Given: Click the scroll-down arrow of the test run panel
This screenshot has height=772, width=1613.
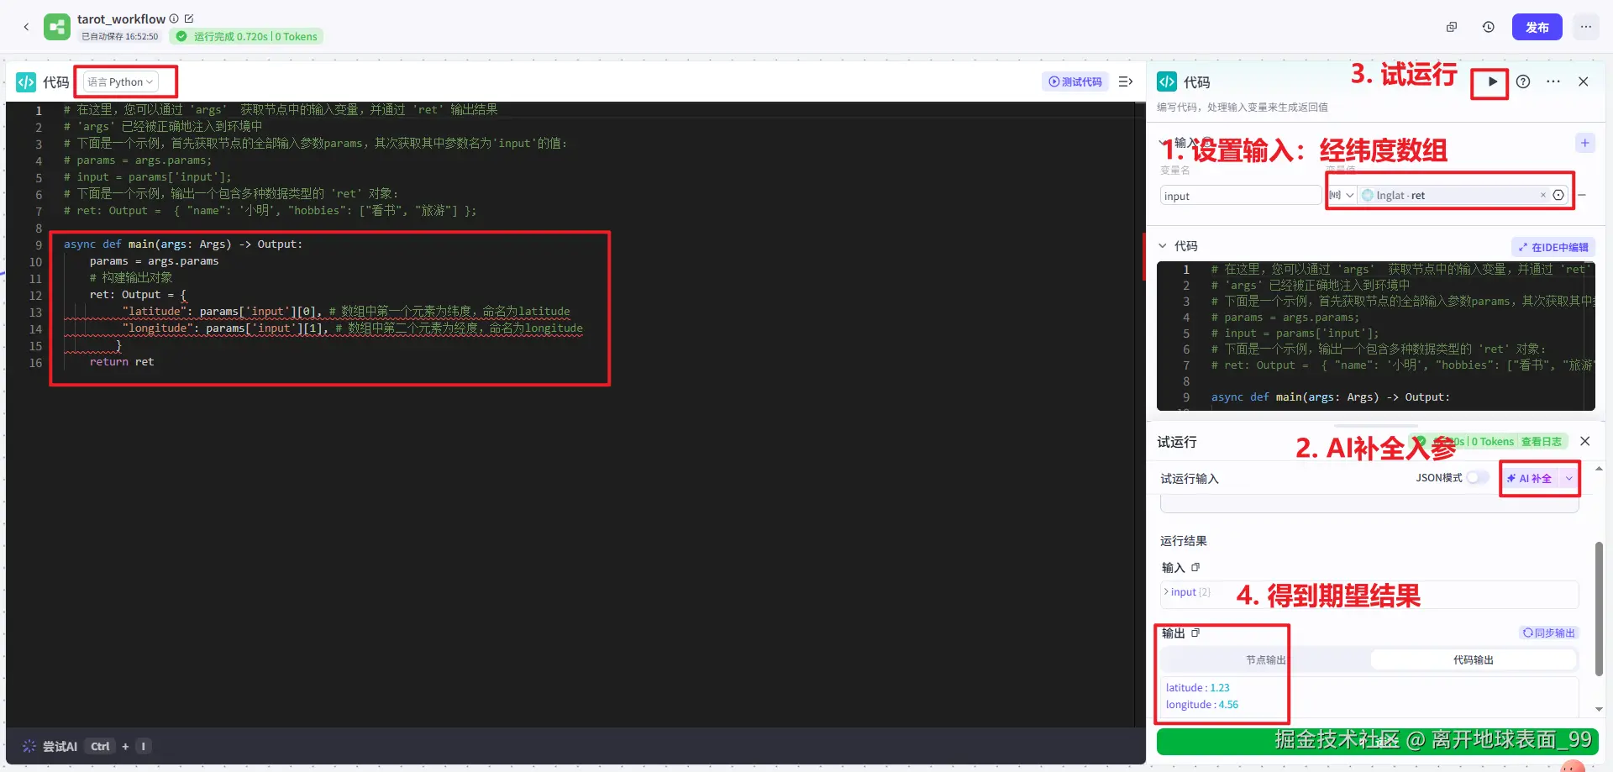Looking at the screenshot, I should 1599,710.
